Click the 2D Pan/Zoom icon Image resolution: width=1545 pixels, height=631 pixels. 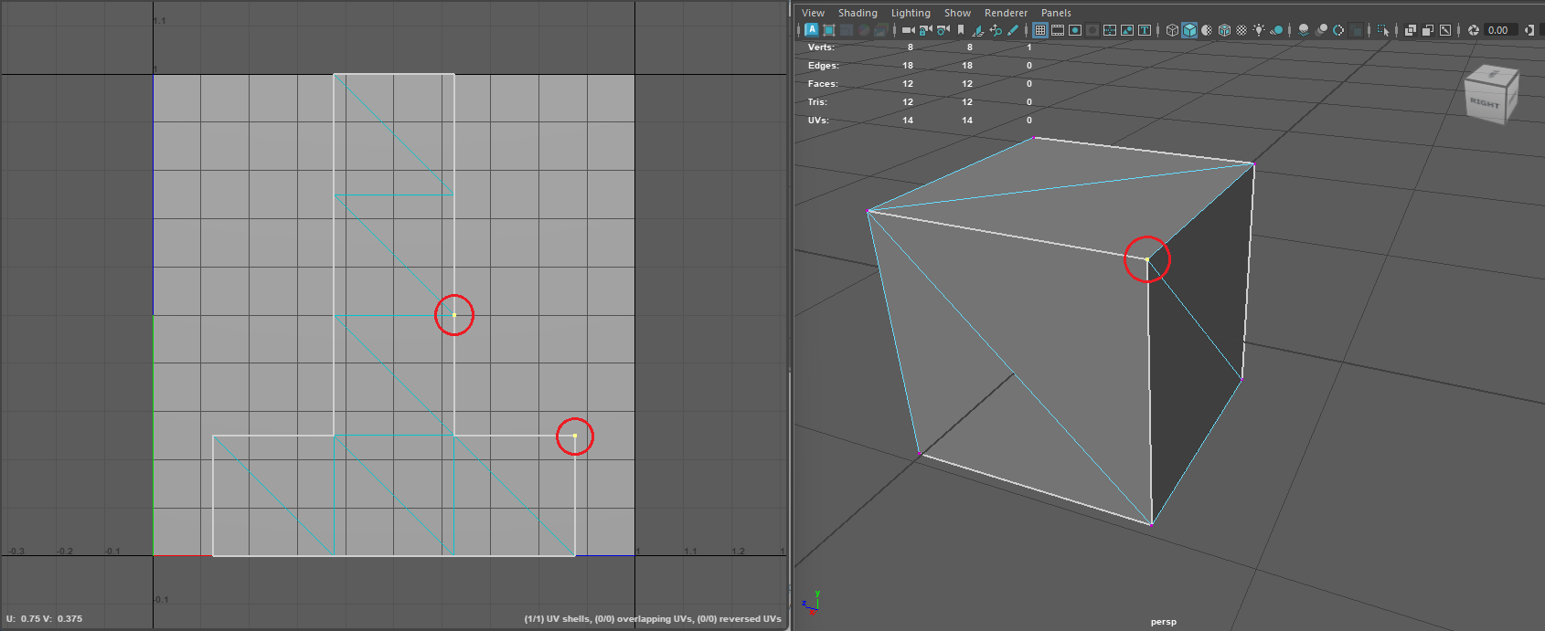coord(996,30)
